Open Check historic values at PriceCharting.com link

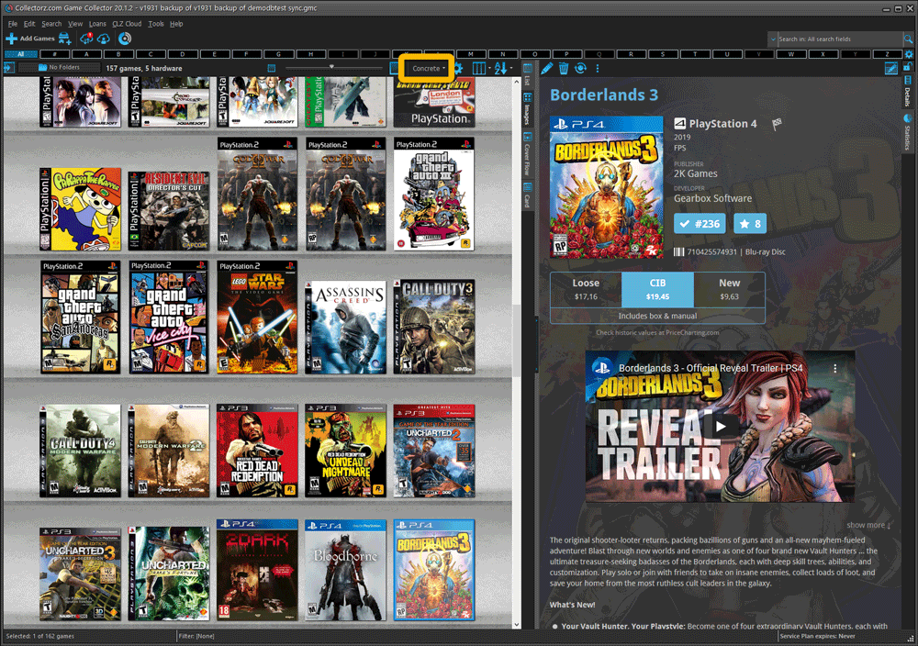tap(657, 332)
